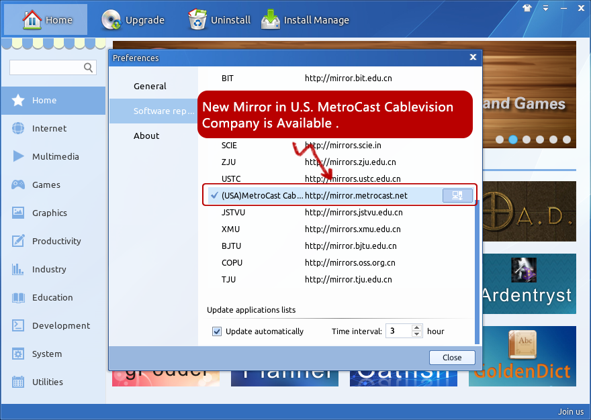Open Install Manage section
The image size is (591, 420).
coord(306,19)
